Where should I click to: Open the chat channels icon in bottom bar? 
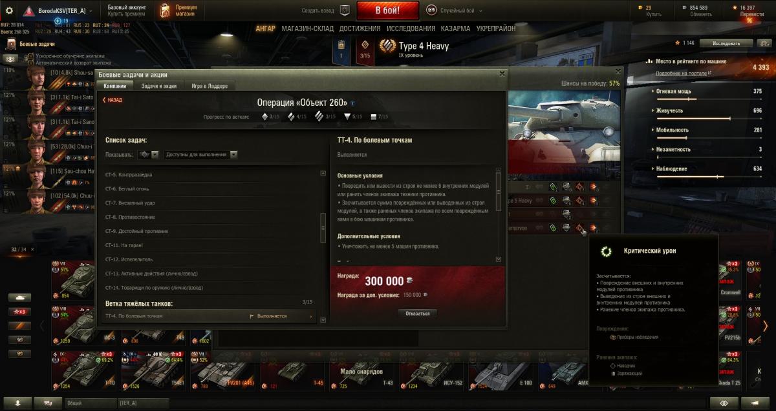pos(48,403)
